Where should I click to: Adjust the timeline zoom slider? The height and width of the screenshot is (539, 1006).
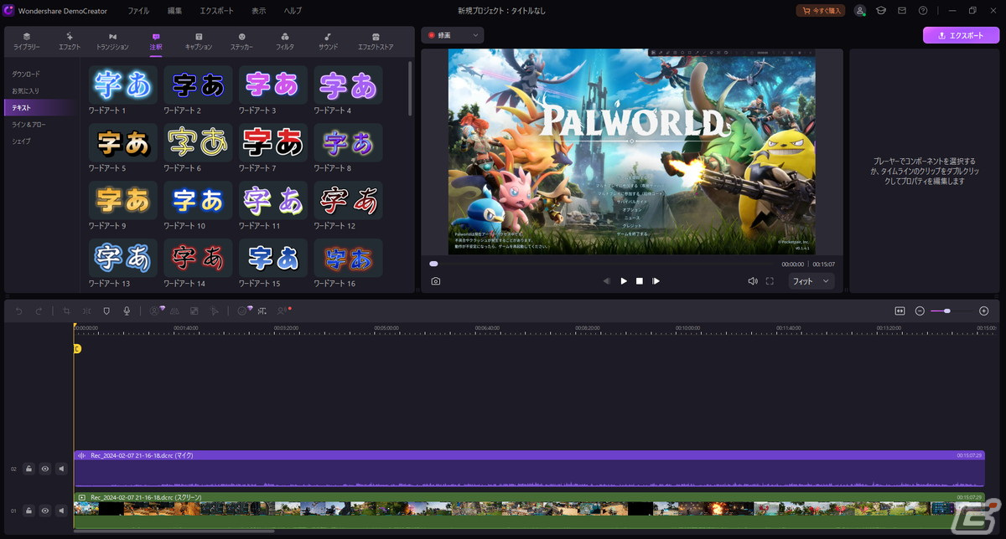coord(947,311)
